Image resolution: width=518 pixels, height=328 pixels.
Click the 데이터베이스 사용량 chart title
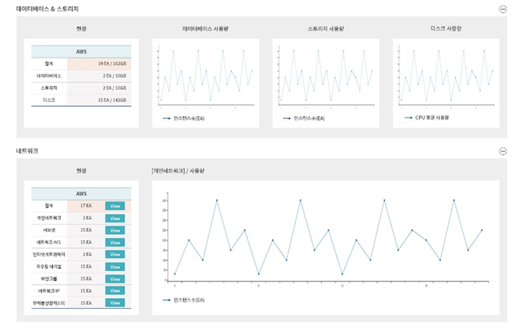click(x=205, y=28)
